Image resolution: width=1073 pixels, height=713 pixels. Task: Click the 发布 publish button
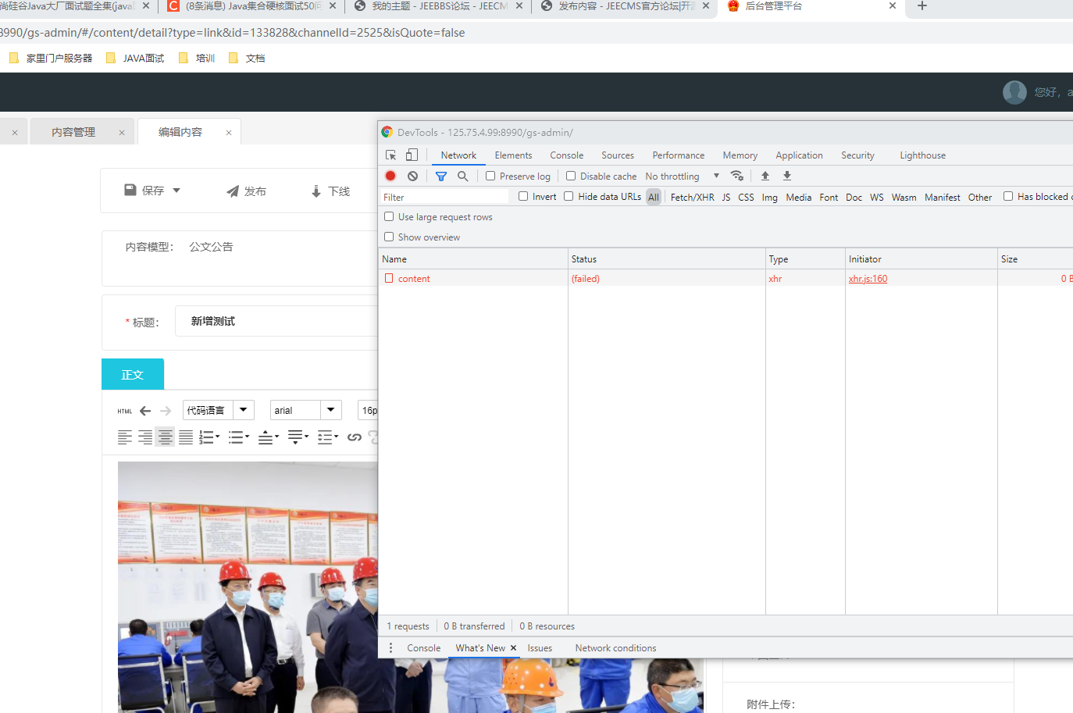(247, 191)
